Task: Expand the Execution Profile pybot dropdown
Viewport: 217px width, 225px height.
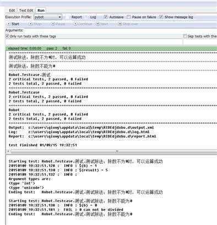Action: click(48, 17)
